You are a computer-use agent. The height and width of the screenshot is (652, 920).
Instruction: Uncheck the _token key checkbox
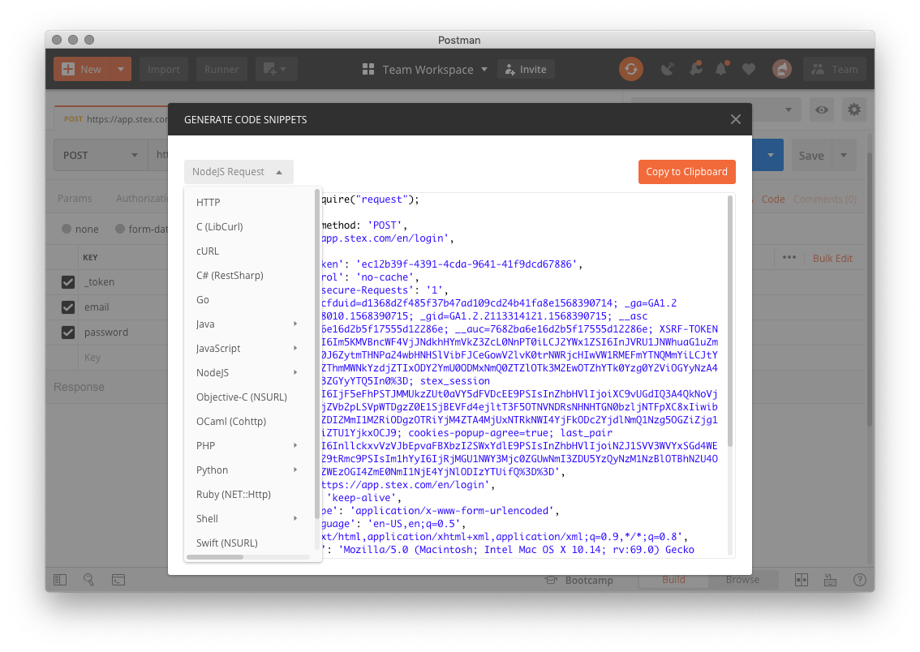(68, 282)
